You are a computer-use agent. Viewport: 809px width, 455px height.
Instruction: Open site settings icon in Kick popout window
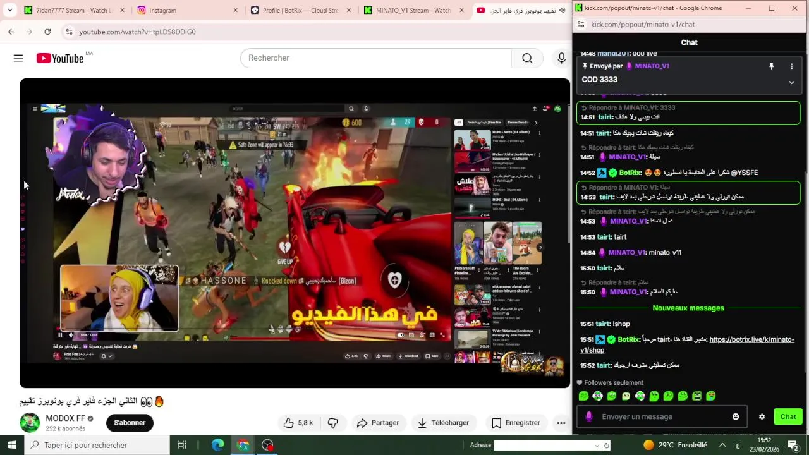point(581,24)
